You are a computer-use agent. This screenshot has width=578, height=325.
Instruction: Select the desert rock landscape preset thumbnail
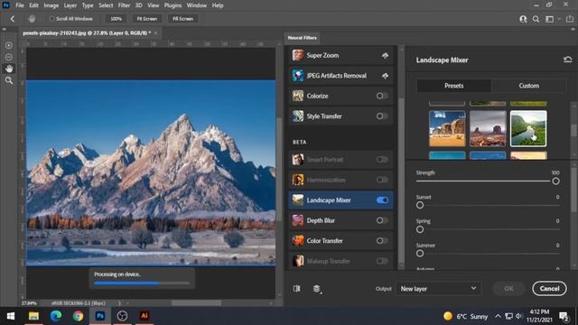click(x=447, y=128)
